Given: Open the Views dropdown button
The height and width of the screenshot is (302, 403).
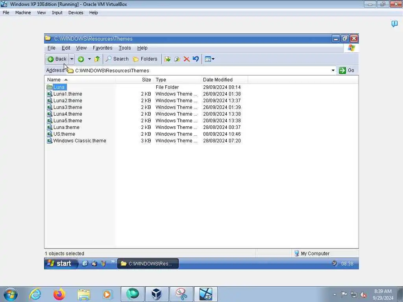Looking at the screenshot, I should [209, 59].
